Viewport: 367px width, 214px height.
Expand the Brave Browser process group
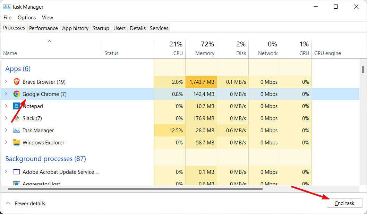point(6,81)
